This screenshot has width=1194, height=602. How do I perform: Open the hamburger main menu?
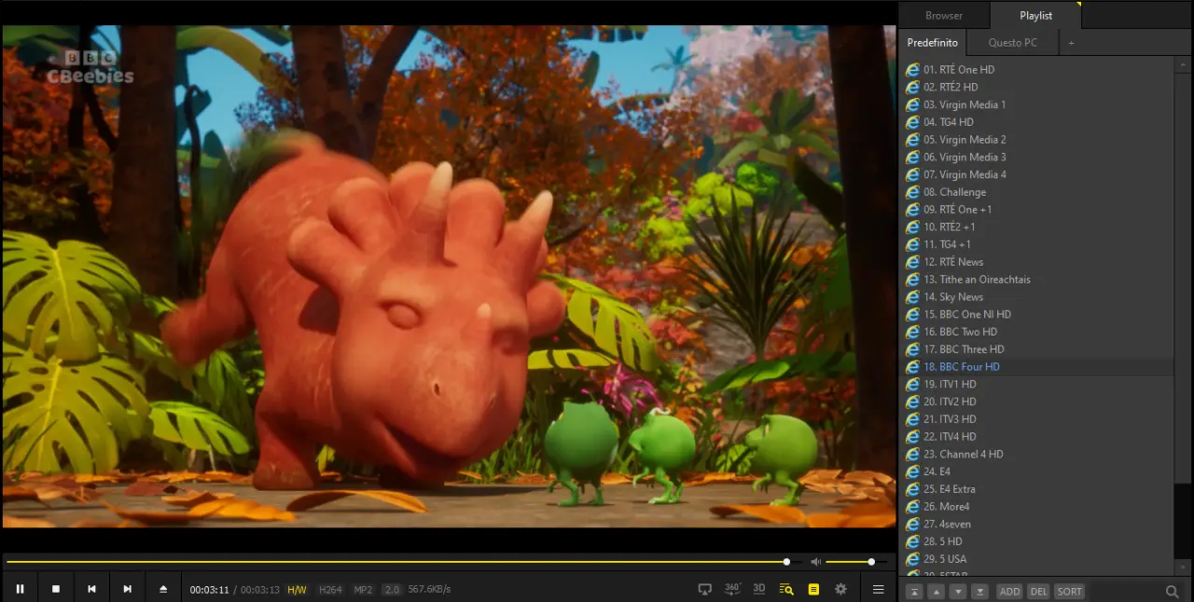point(878,589)
